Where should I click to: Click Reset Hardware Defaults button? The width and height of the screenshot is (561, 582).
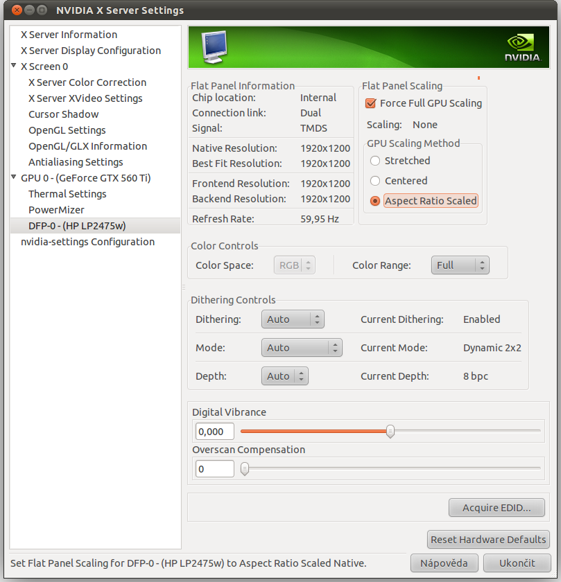tap(488, 539)
